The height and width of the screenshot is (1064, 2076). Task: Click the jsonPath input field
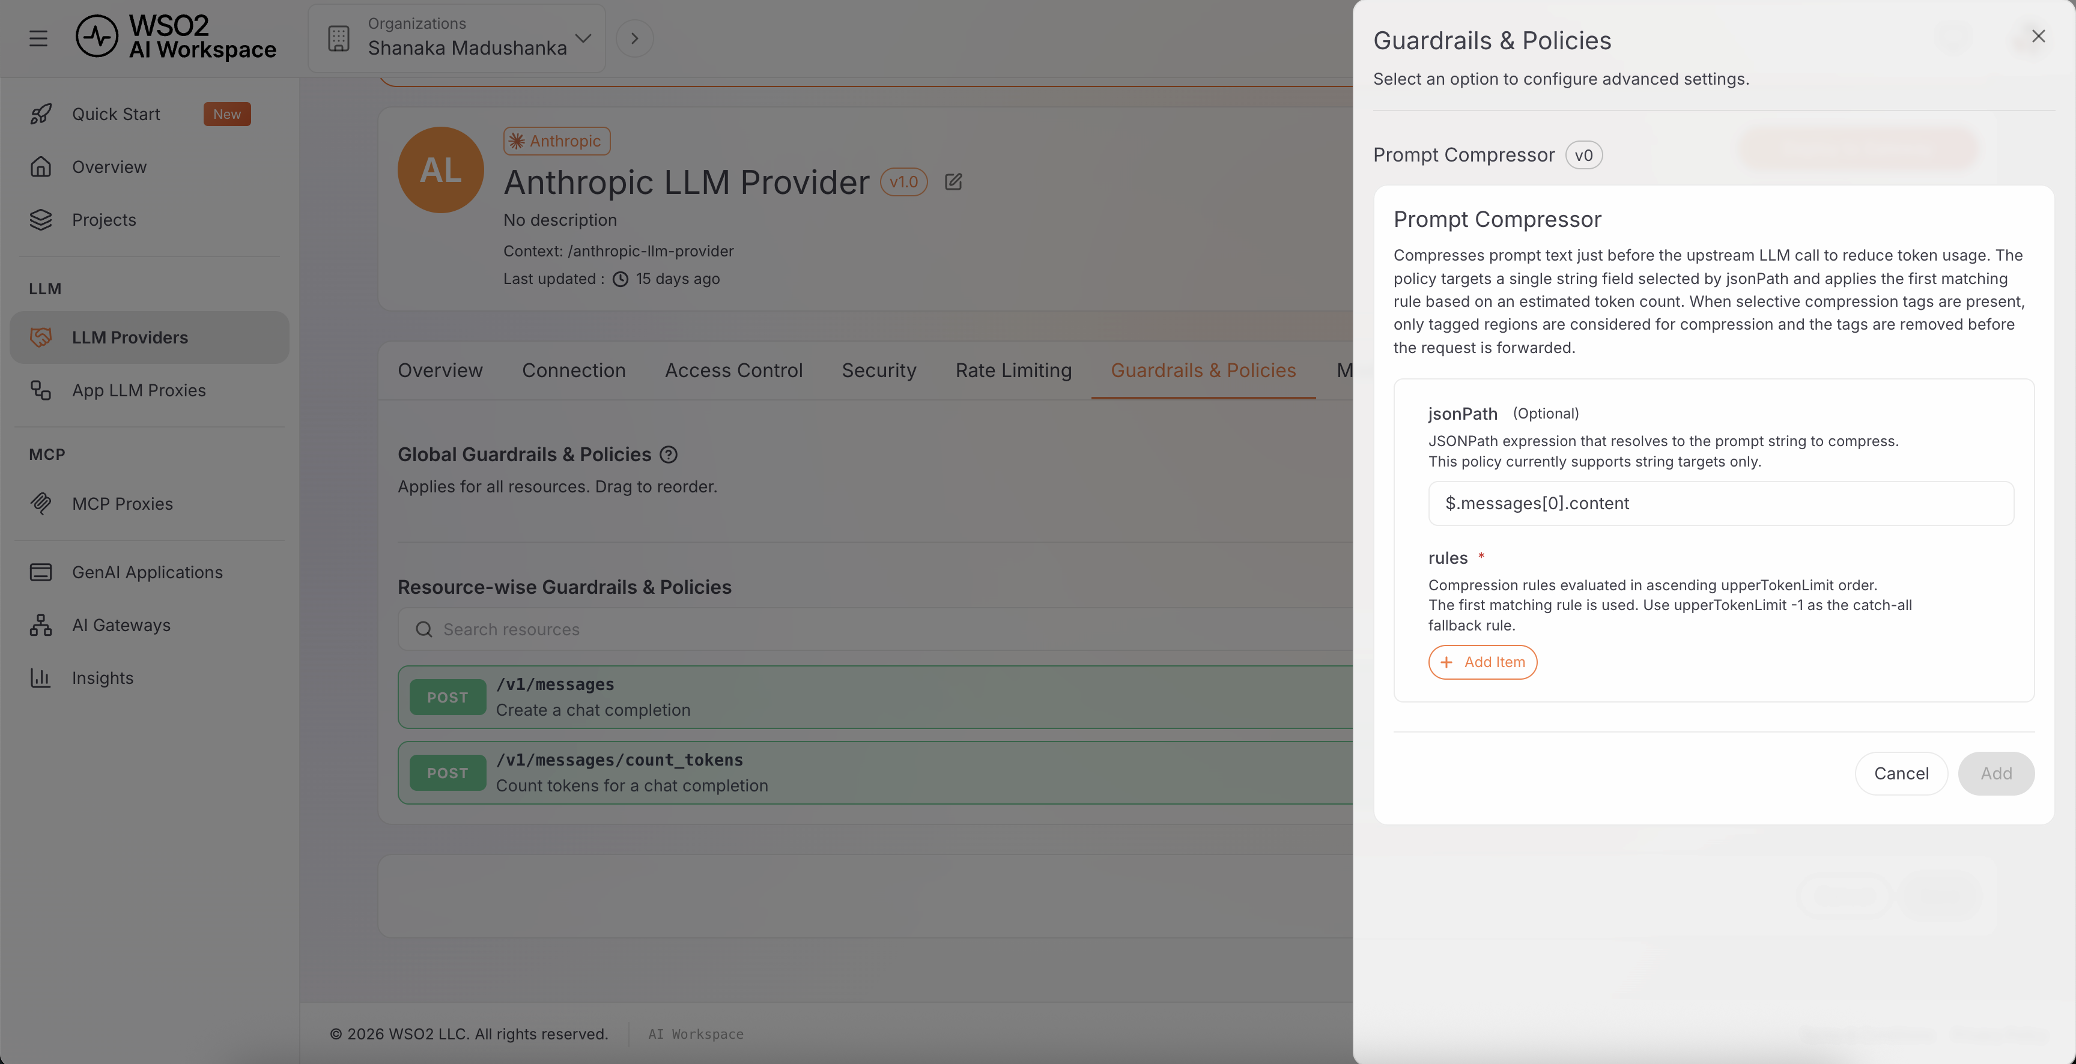[1720, 503]
